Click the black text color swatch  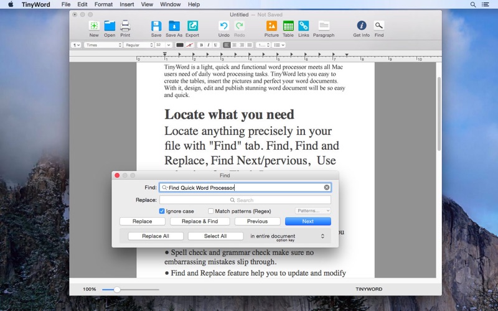180,45
